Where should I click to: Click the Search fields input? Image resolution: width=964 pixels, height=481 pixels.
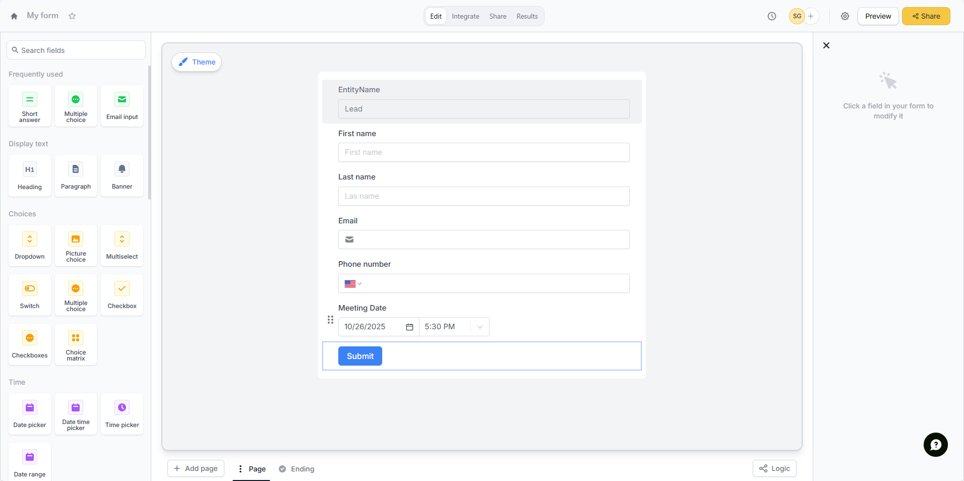pos(77,50)
